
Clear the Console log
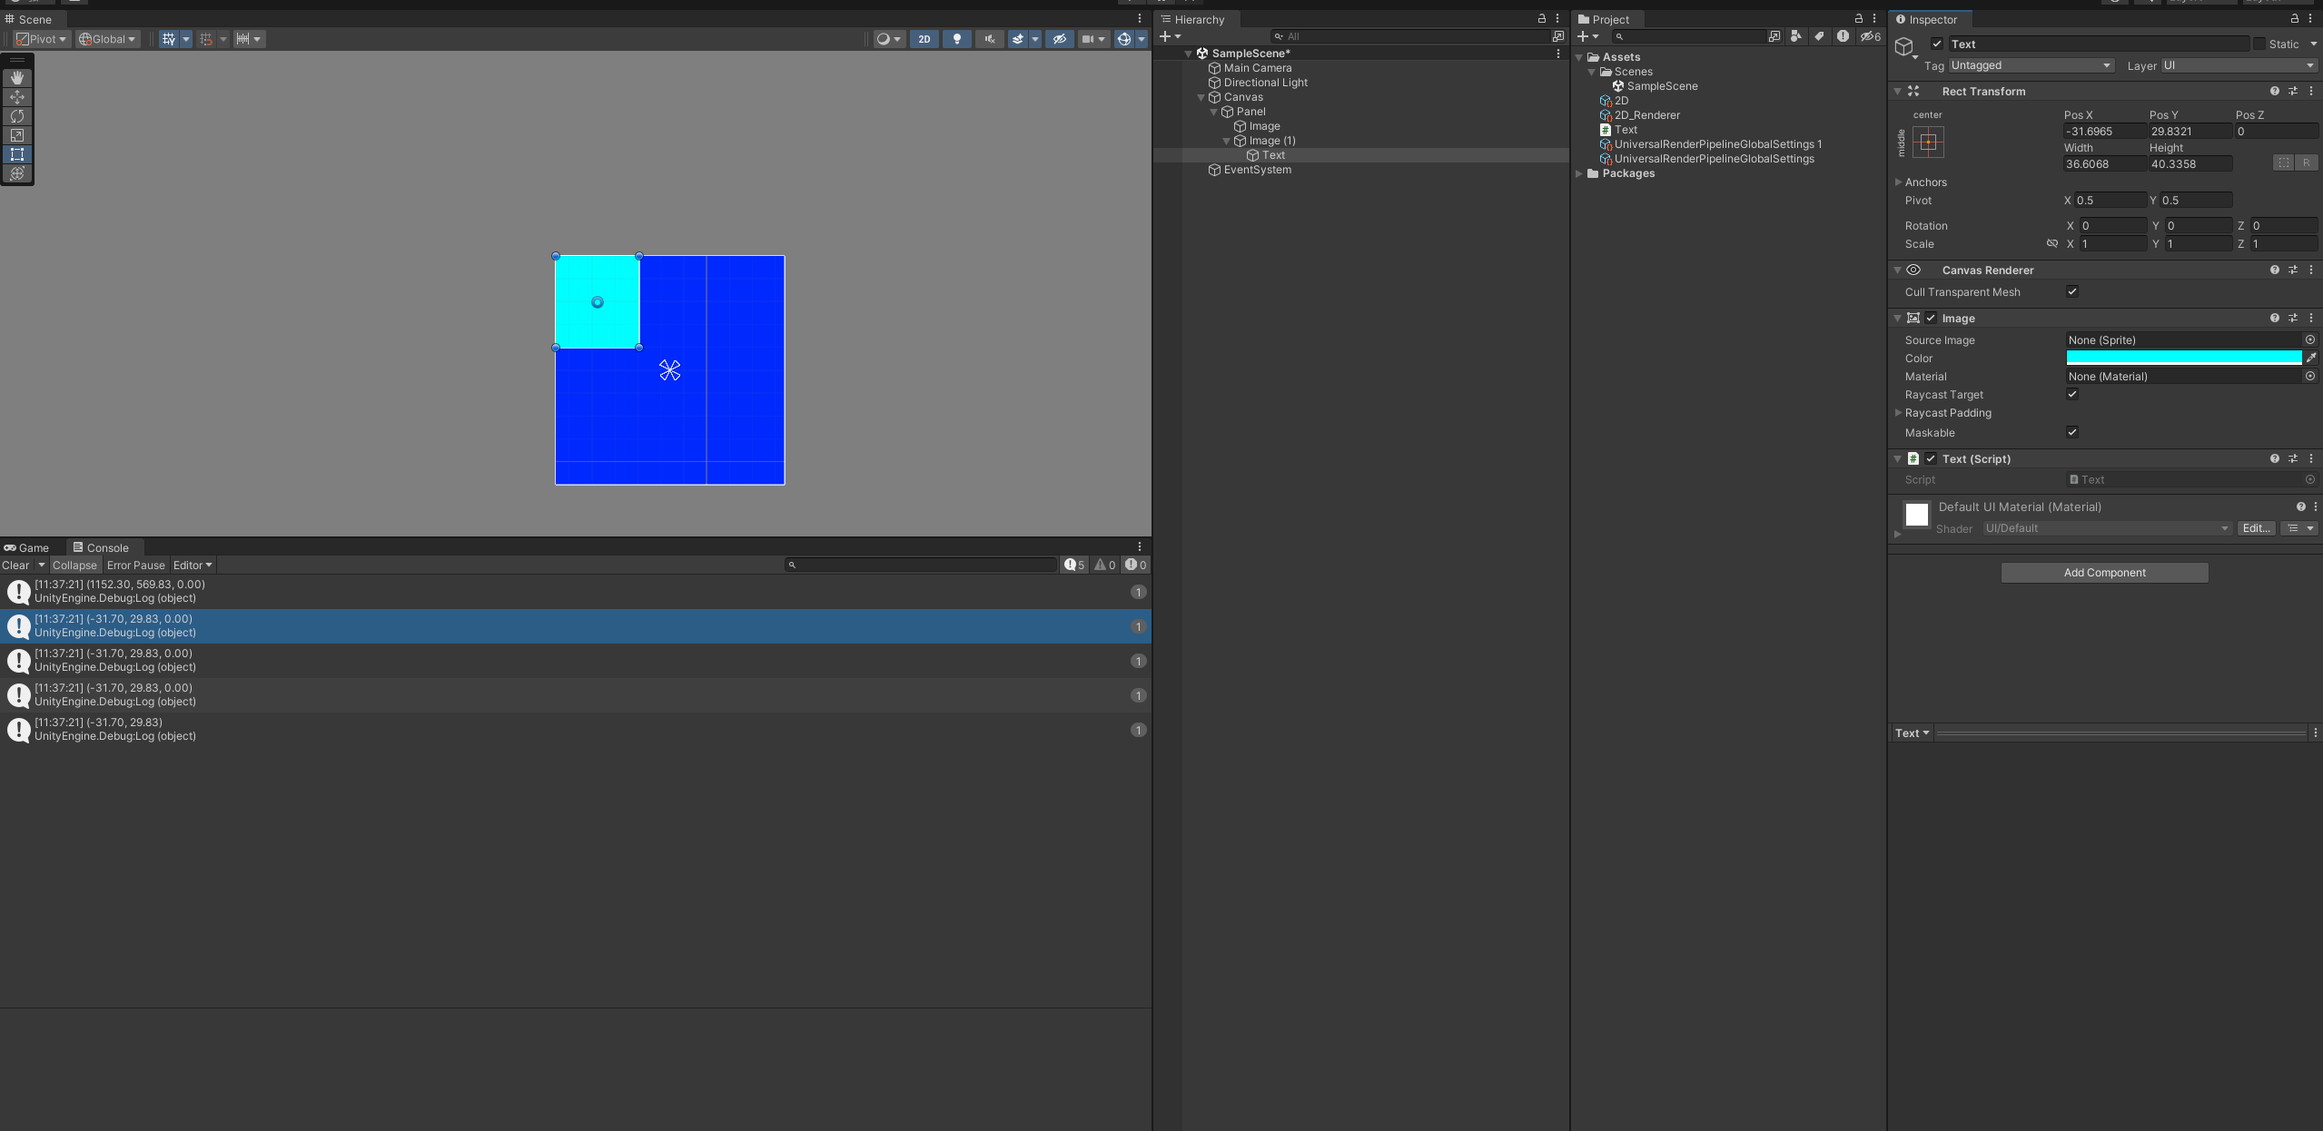pos(15,565)
